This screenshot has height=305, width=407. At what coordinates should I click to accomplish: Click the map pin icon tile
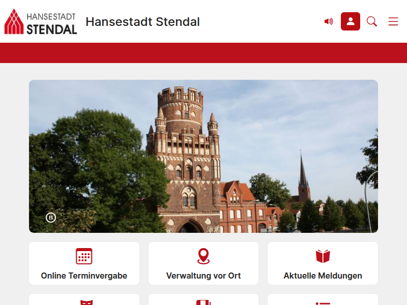[203, 256]
